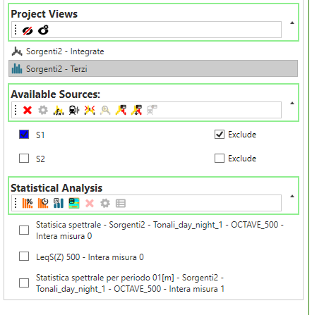Uncheck the Exclude checkbox for S1
The image size is (312, 315).
tap(220, 135)
